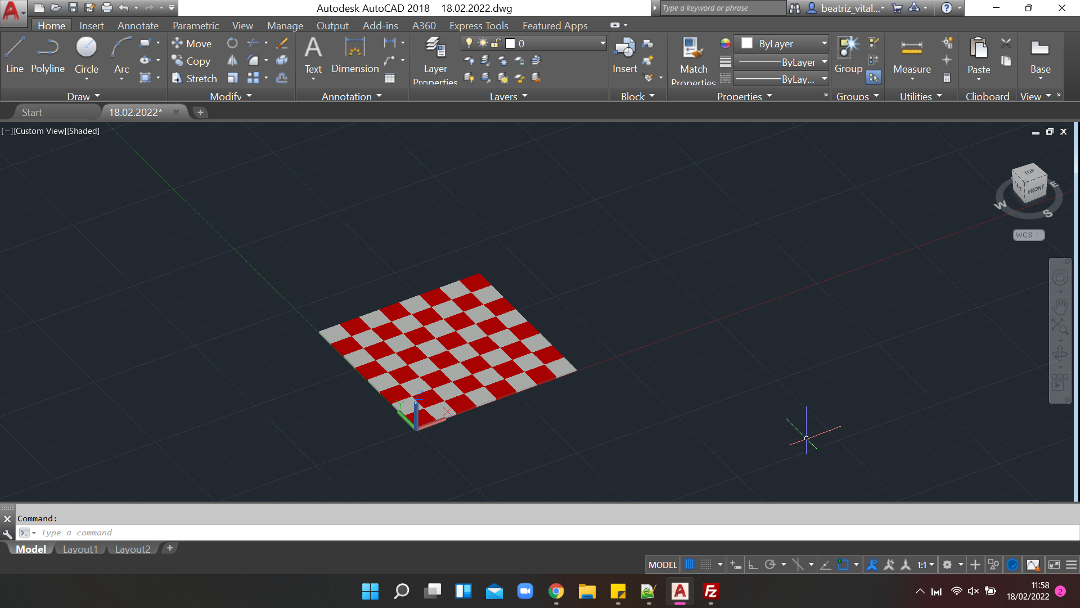This screenshot has height=608, width=1080.
Task: Switch to the Layout1 tab
Action: (x=80, y=549)
